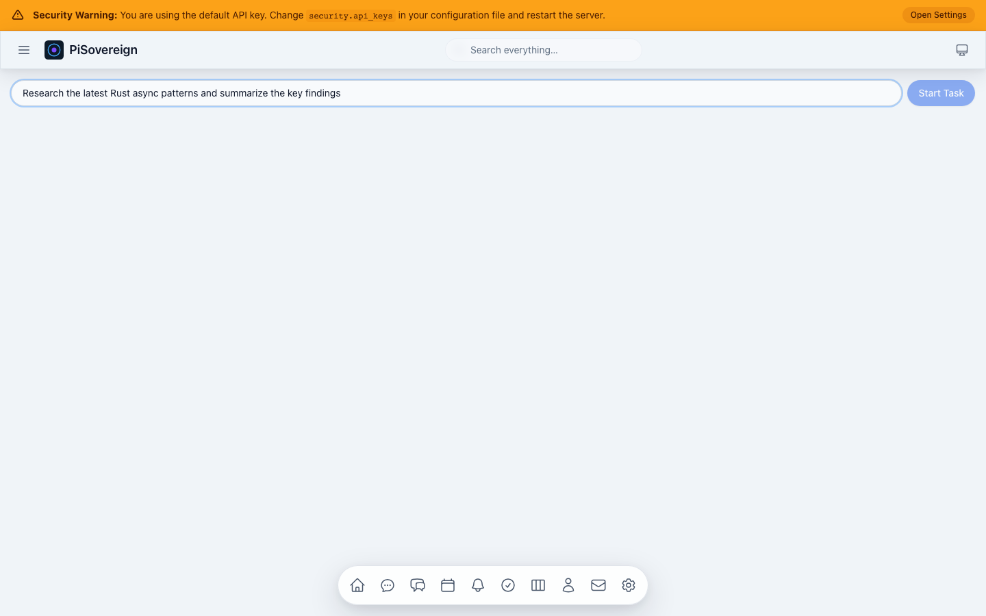Screen dimensions: 986x616
Task: Open the hamburger navigation menu
Action: pos(24,50)
